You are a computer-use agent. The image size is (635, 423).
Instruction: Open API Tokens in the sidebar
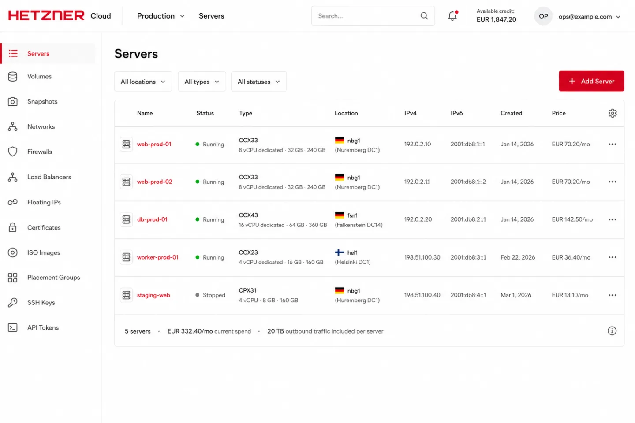tap(43, 327)
